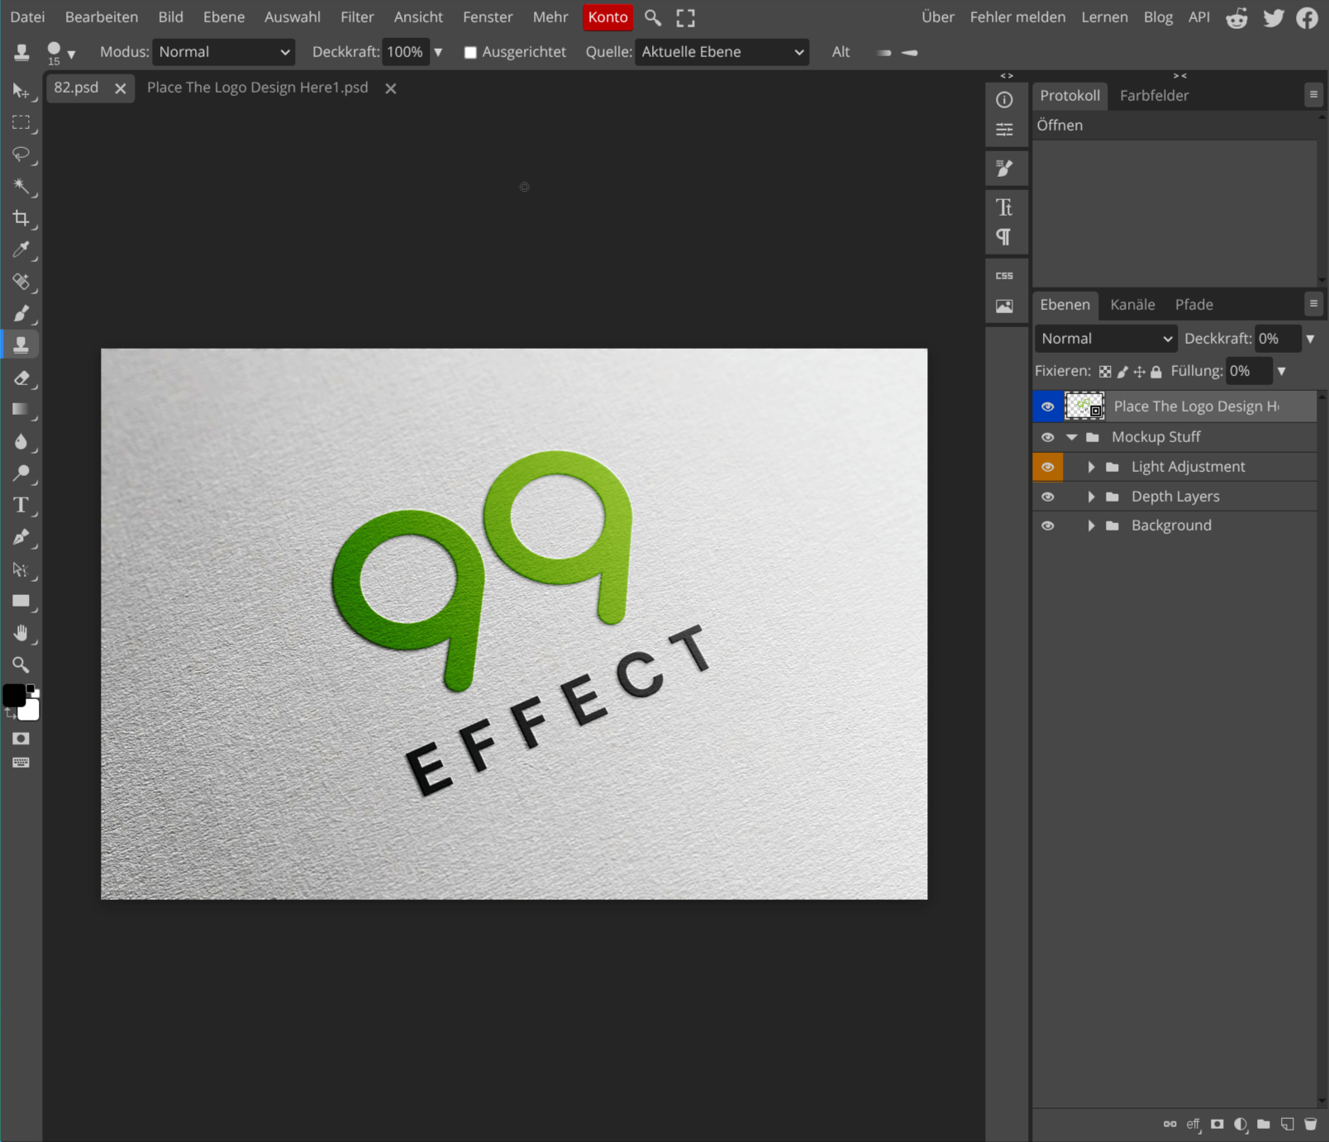Click the red Konto button
The height and width of the screenshot is (1142, 1329).
pos(607,17)
